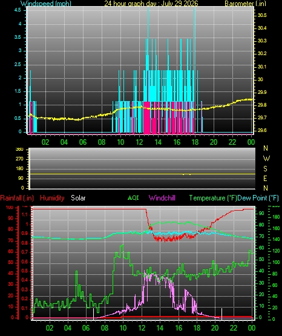The width and height of the screenshot is (282, 336).
Task: Click the "E" compass direction label
Action: [265, 179]
